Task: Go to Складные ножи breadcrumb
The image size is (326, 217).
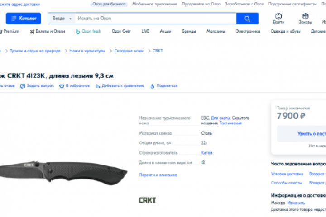Action: tap(129, 51)
